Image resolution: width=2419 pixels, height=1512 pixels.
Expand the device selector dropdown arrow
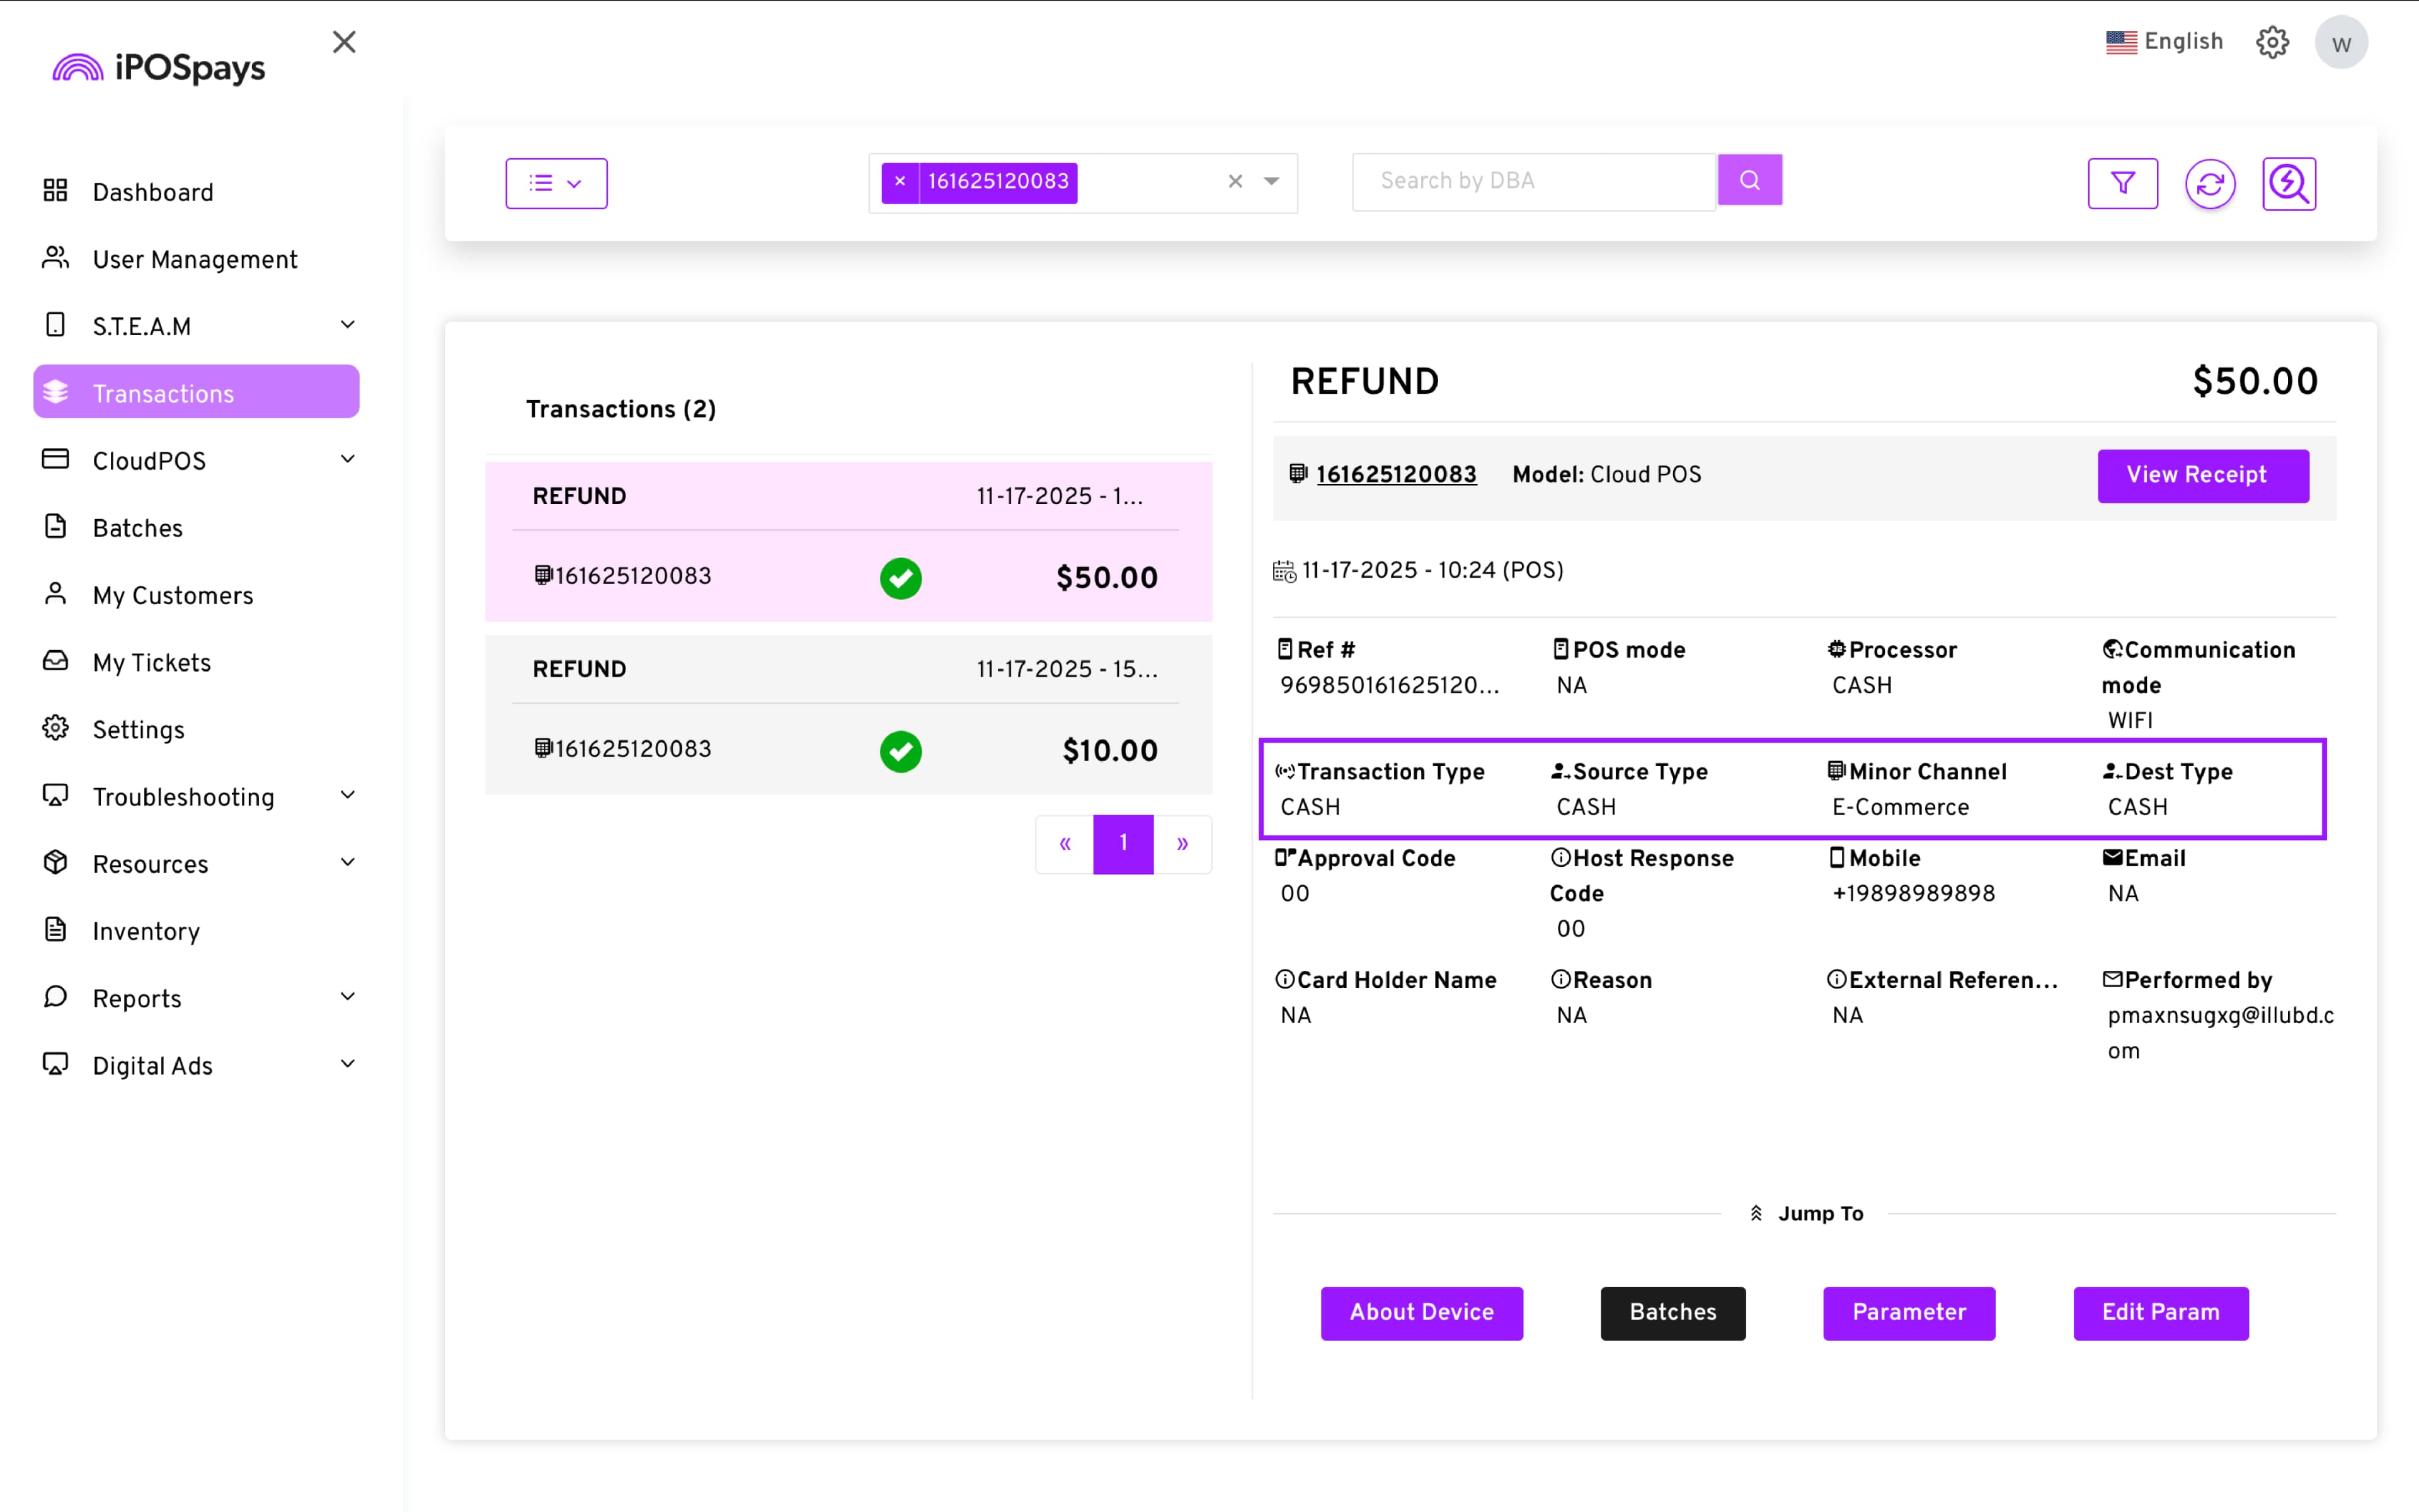pyautogui.click(x=1271, y=182)
